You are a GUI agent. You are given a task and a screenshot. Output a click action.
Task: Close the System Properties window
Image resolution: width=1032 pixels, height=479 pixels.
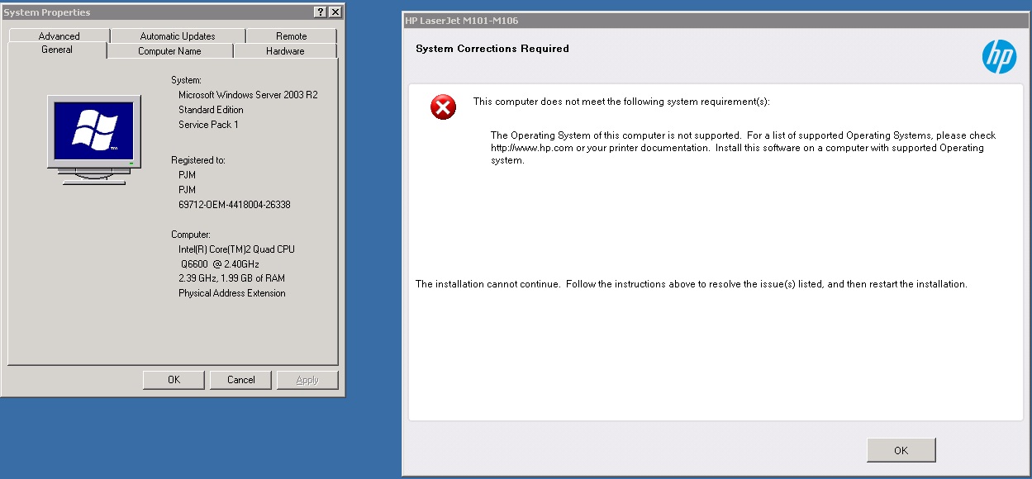335,12
